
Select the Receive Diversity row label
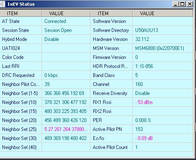pyautogui.click(x=110, y=93)
